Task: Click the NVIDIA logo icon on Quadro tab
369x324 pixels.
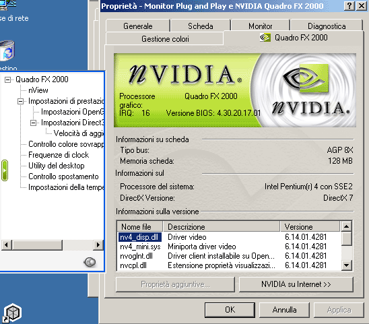Action: pos(265,38)
